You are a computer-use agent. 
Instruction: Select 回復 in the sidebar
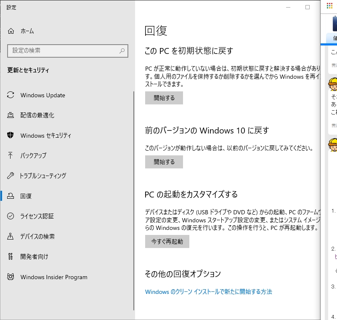(x=66, y=196)
